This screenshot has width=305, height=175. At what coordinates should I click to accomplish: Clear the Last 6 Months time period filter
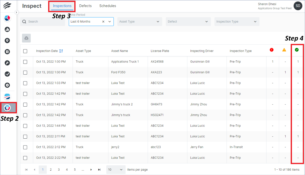[103, 22]
